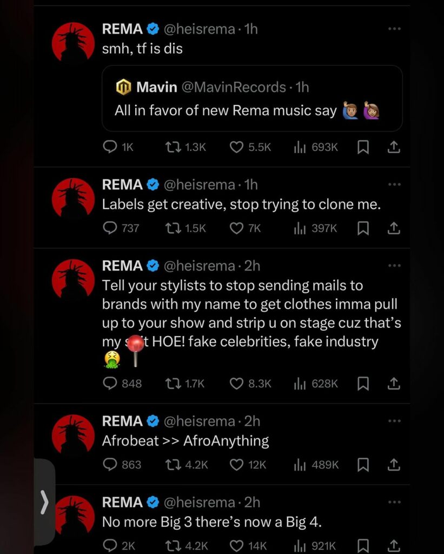The image size is (444, 554).
Task: Open the more options menu on the top tweet
Action: (x=394, y=28)
